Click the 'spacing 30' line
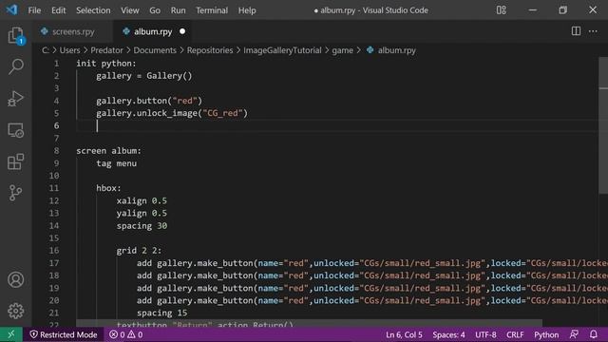Image resolution: width=608 pixels, height=342 pixels. click(142, 226)
